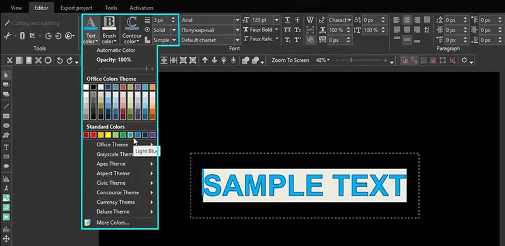The height and width of the screenshot is (246, 505).
Task: Click the move down arrow icon
Action: point(214,60)
